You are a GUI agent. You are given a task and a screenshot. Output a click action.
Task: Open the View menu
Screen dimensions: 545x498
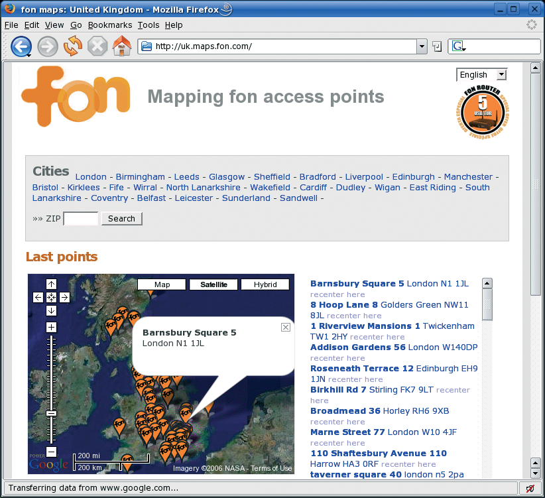tap(54, 25)
